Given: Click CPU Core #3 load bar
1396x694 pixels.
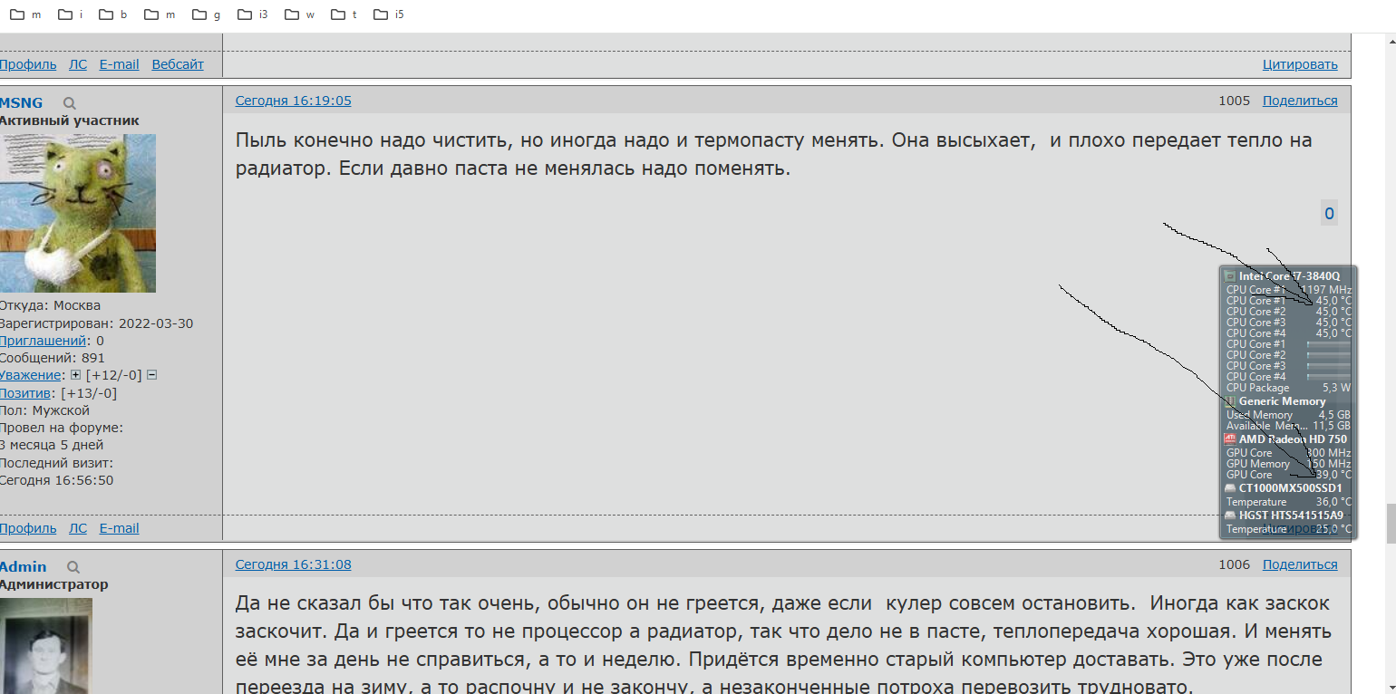Looking at the screenshot, I should (x=1328, y=366).
